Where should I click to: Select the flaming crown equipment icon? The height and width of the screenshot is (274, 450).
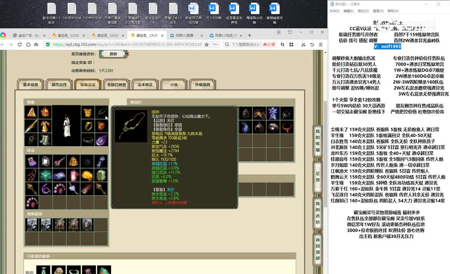[x=45, y=113]
